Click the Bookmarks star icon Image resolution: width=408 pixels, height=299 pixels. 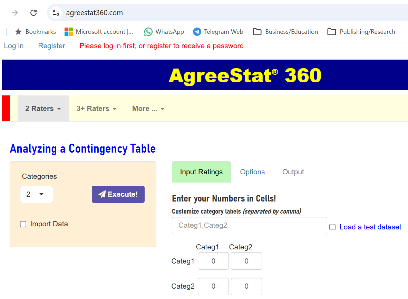(x=18, y=32)
